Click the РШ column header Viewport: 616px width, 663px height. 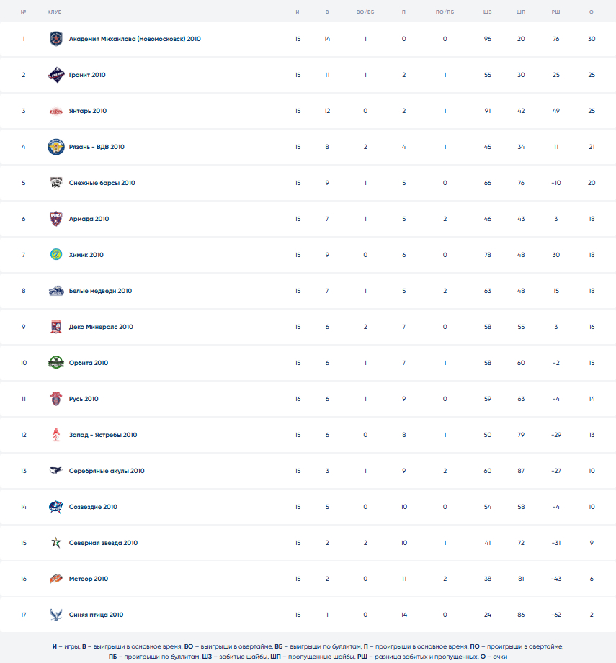click(555, 13)
